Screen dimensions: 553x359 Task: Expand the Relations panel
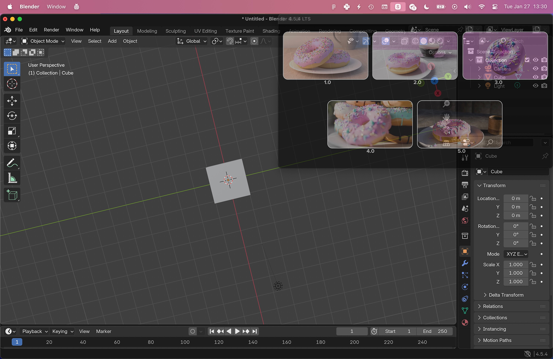tap(493, 306)
